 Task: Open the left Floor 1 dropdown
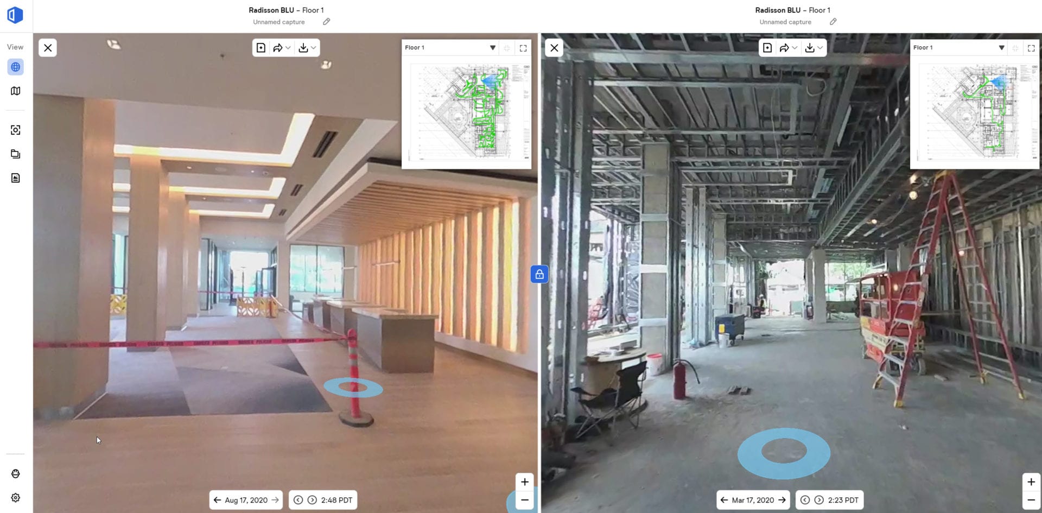pyautogui.click(x=492, y=48)
